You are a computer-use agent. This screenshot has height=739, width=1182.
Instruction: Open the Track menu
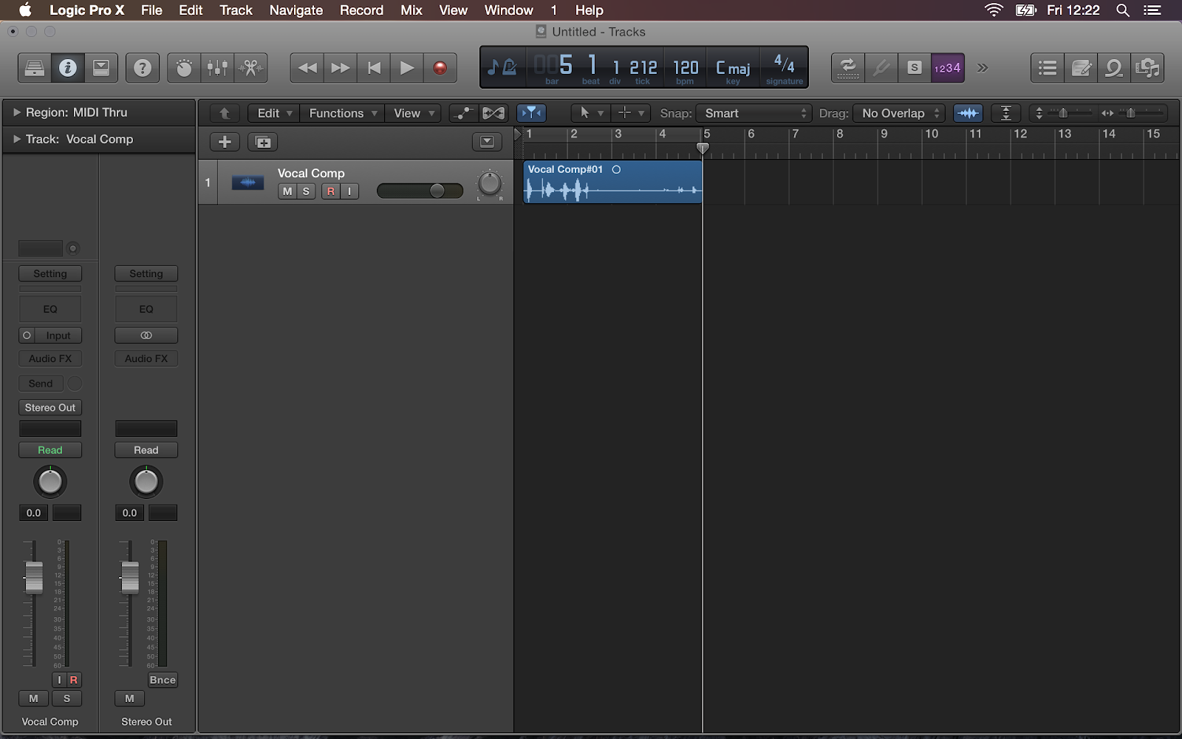[236, 10]
